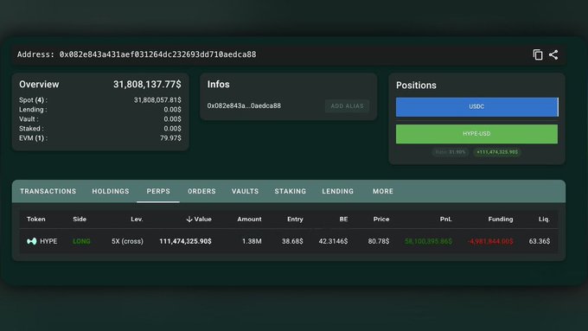Screen dimensions: 588x331
Task: Copy the wallet address with copy icon
Action: point(538,54)
